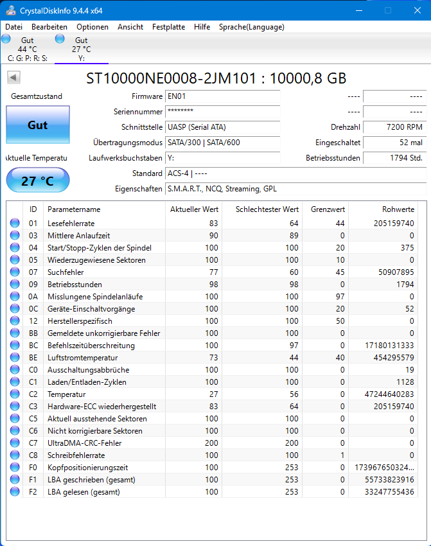Click the Aktueller Wert column header
The width and height of the screenshot is (431, 546).
pyautogui.click(x=194, y=209)
